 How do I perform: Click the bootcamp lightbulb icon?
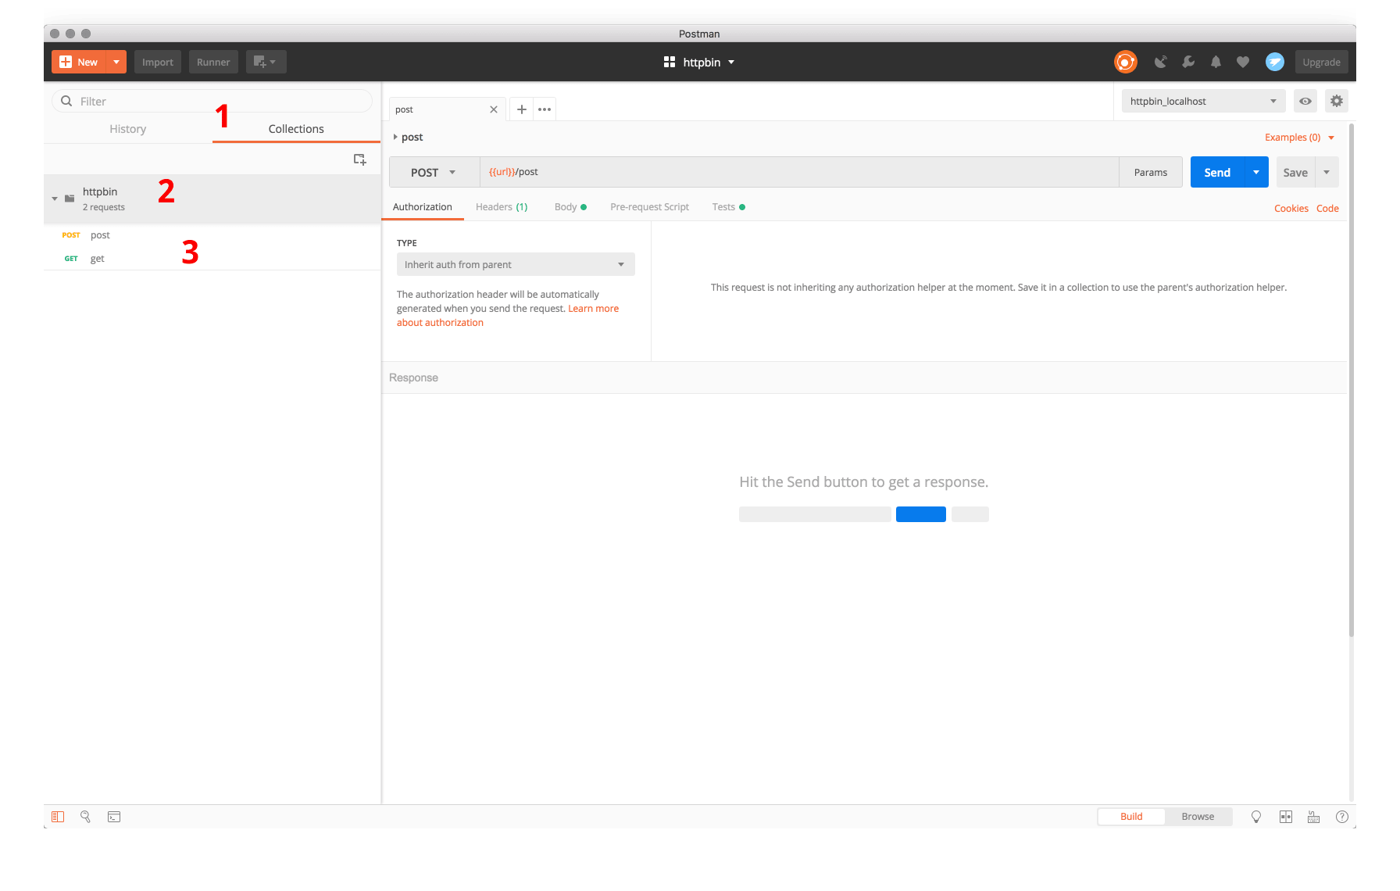[1256, 817]
